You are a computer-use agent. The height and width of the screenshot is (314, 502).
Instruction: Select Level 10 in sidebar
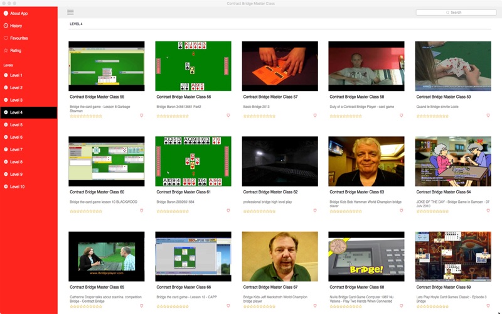(29, 187)
